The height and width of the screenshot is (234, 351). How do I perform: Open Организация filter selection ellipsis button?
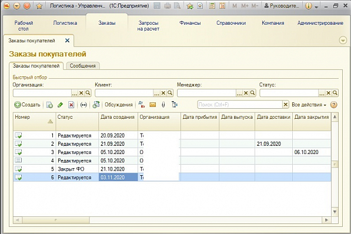pyautogui.click(x=75, y=93)
